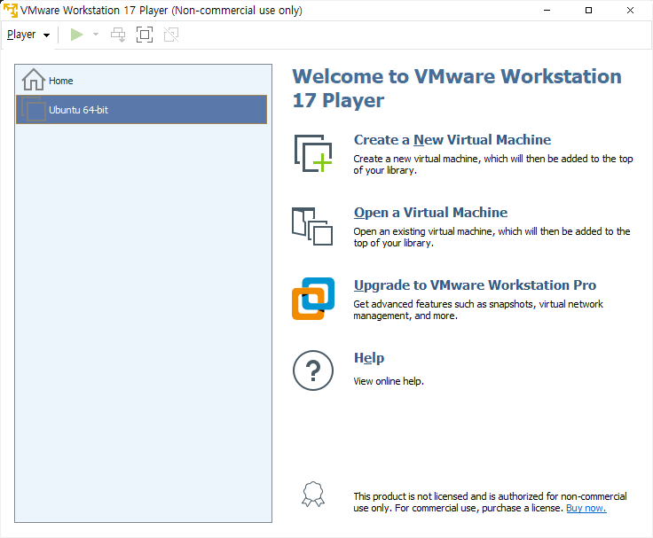Click the Home house icon
The image size is (653, 538).
[34, 79]
